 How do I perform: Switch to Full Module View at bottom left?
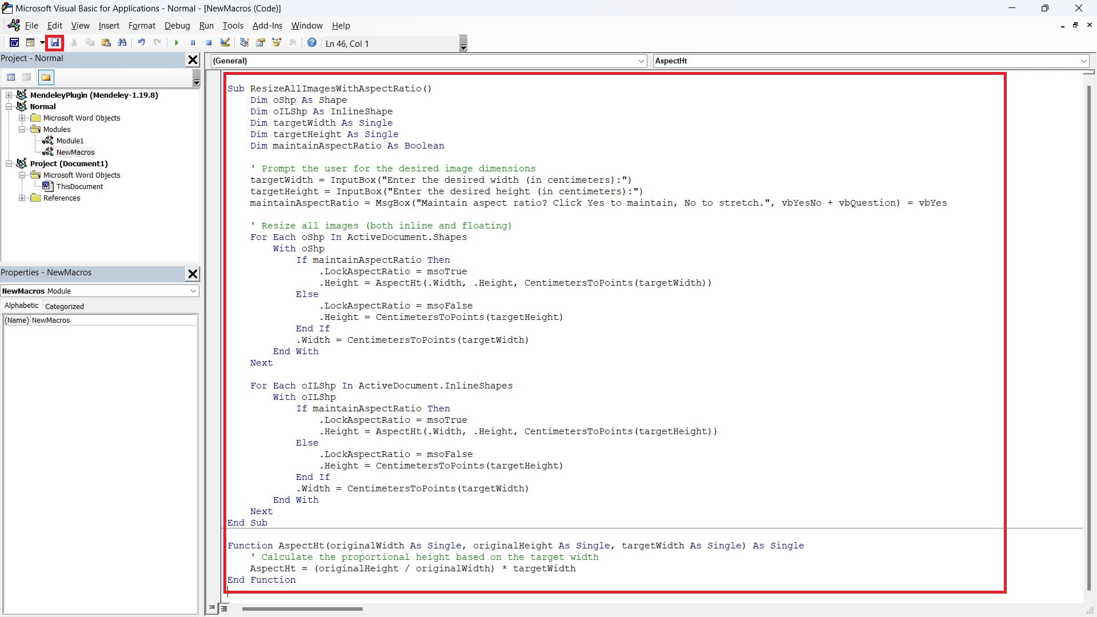click(x=225, y=607)
